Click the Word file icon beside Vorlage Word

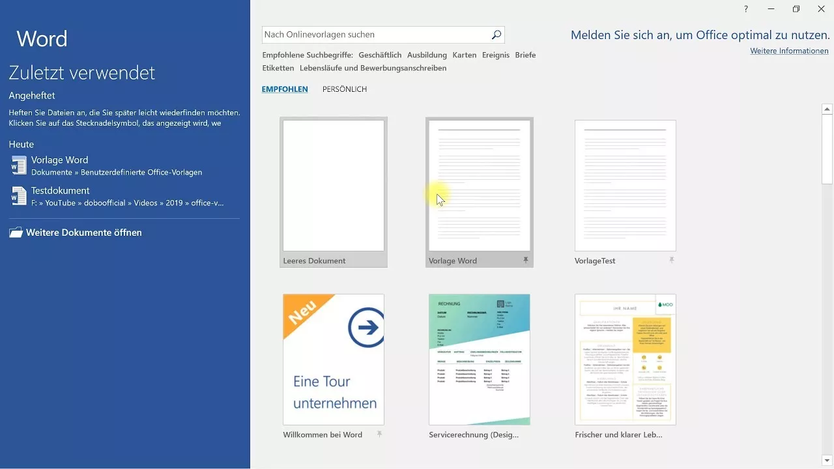point(17,165)
